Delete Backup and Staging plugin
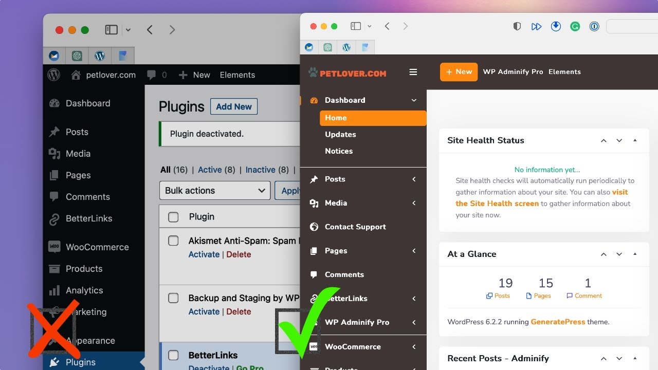This screenshot has width=658, height=370. click(x=239, y=311)
